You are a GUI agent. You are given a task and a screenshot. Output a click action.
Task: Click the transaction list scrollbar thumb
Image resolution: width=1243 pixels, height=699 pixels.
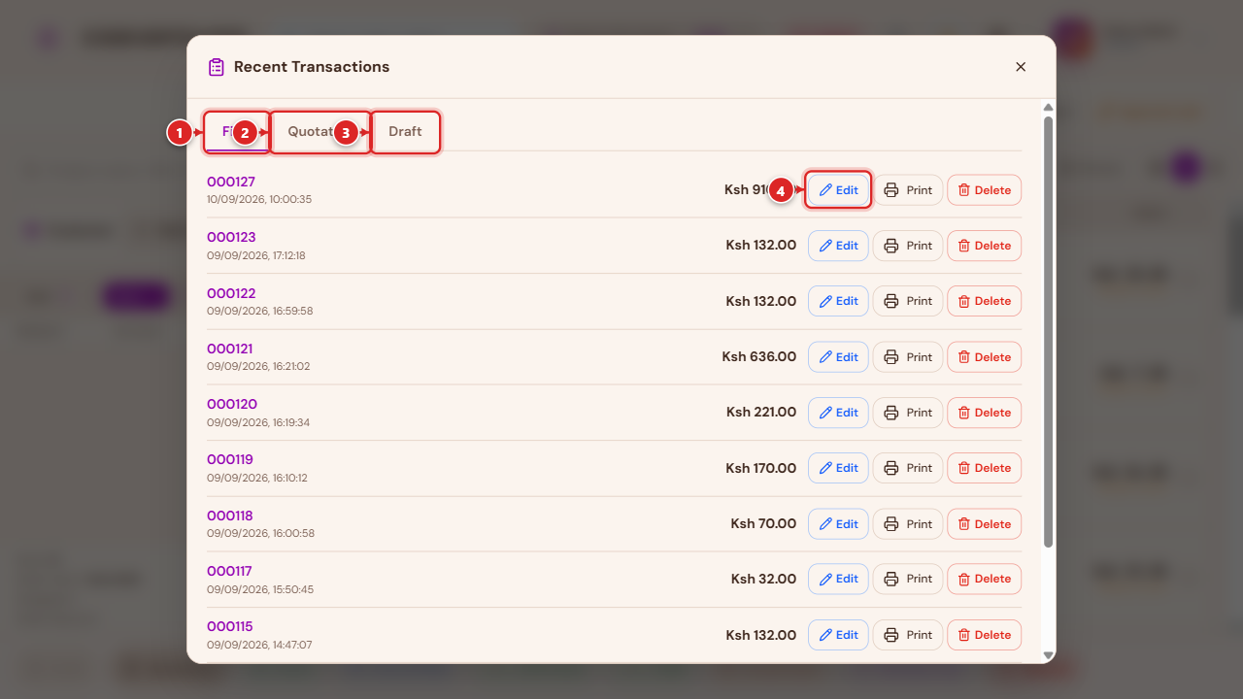coord(1048,332)
